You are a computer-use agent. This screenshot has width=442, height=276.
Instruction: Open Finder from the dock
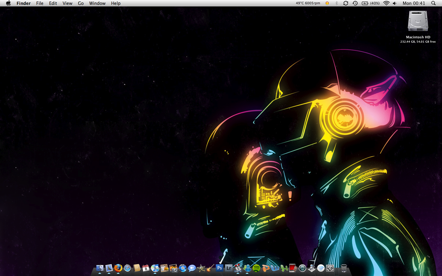point(100,268)
